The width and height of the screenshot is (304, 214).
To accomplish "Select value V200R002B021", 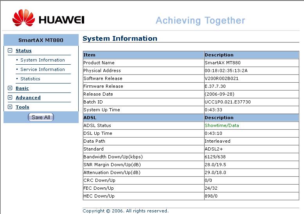I will pos(221,78).
